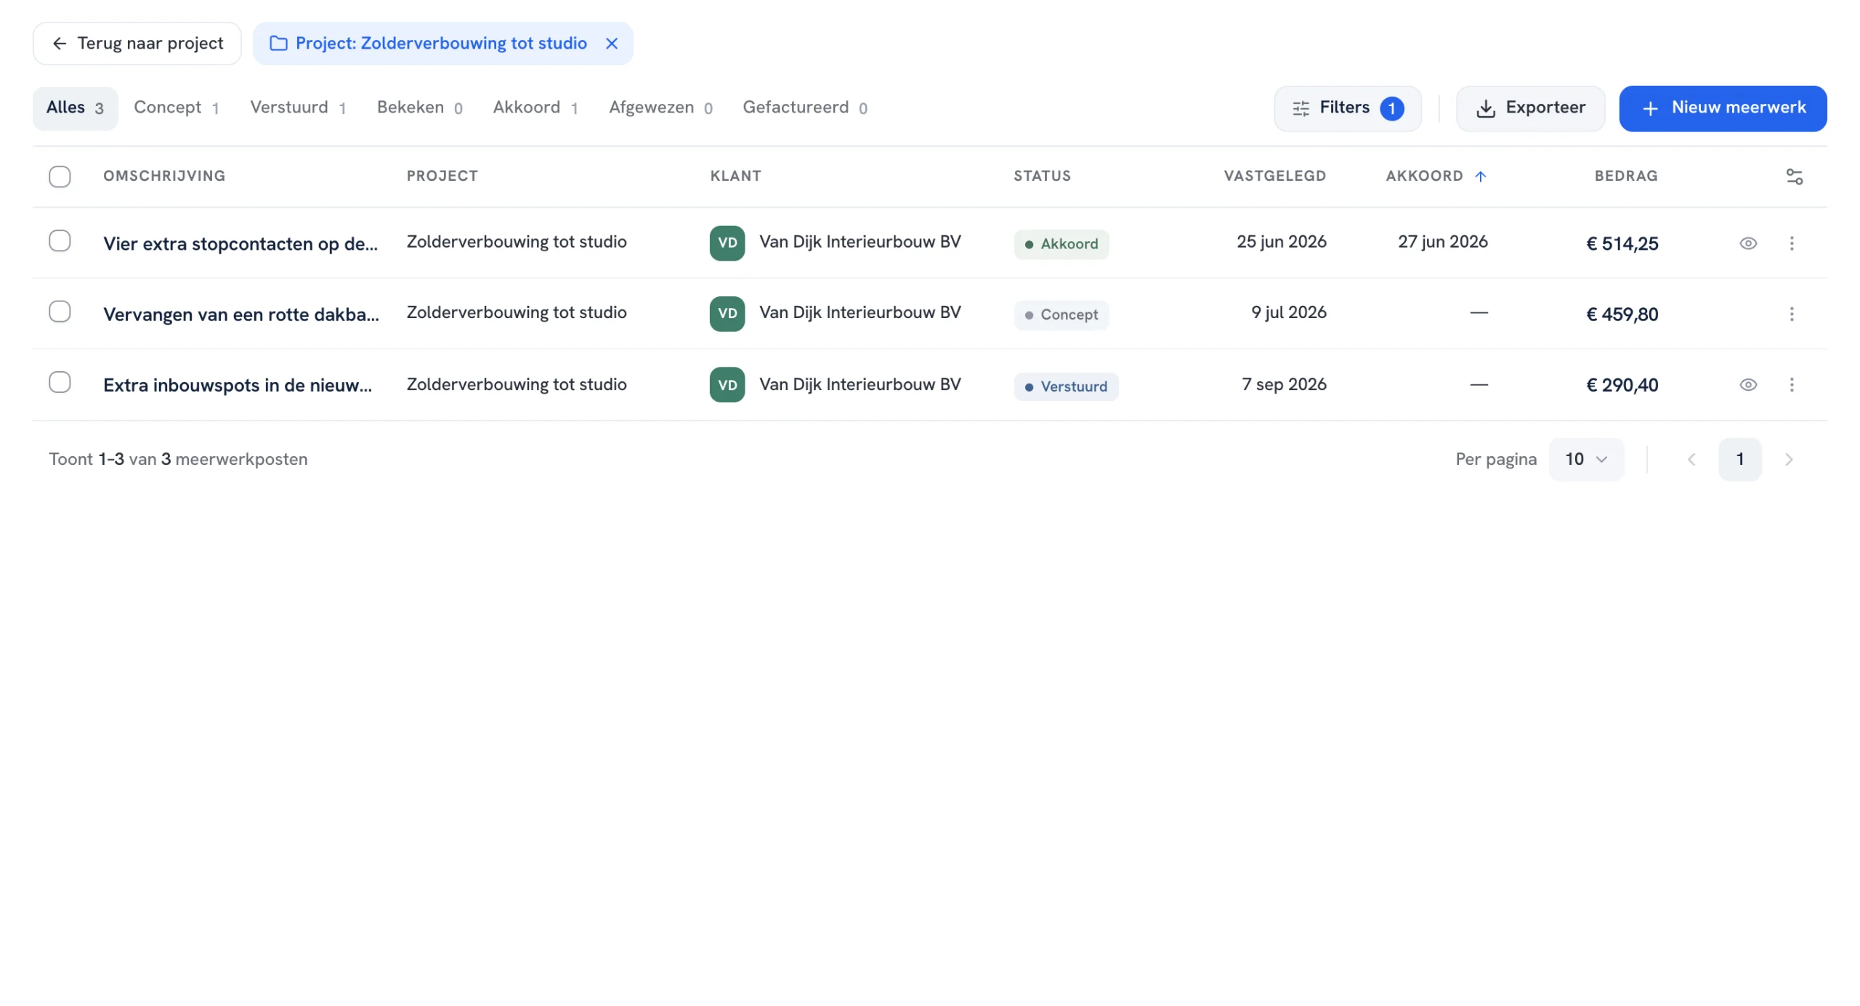Open column settings icon in table header
This screenshot has height=1006, width=1860.
1794,177
